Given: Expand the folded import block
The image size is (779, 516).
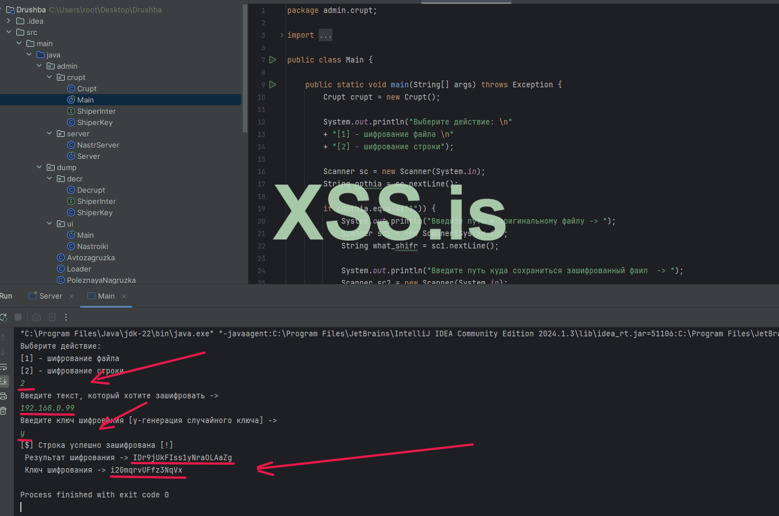Looking at the screenshot, I should click(x=282, y=35).
